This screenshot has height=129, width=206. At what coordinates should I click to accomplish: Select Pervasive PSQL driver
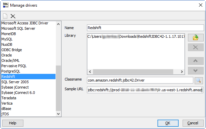coord(28,66)
